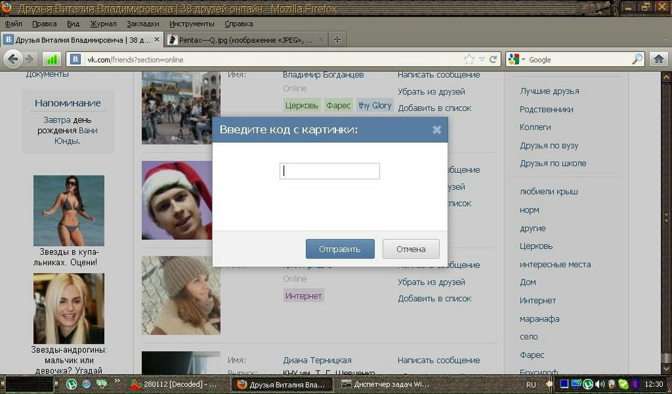
Task: Open the Инструменты menu
Action: tap(192, 23)
